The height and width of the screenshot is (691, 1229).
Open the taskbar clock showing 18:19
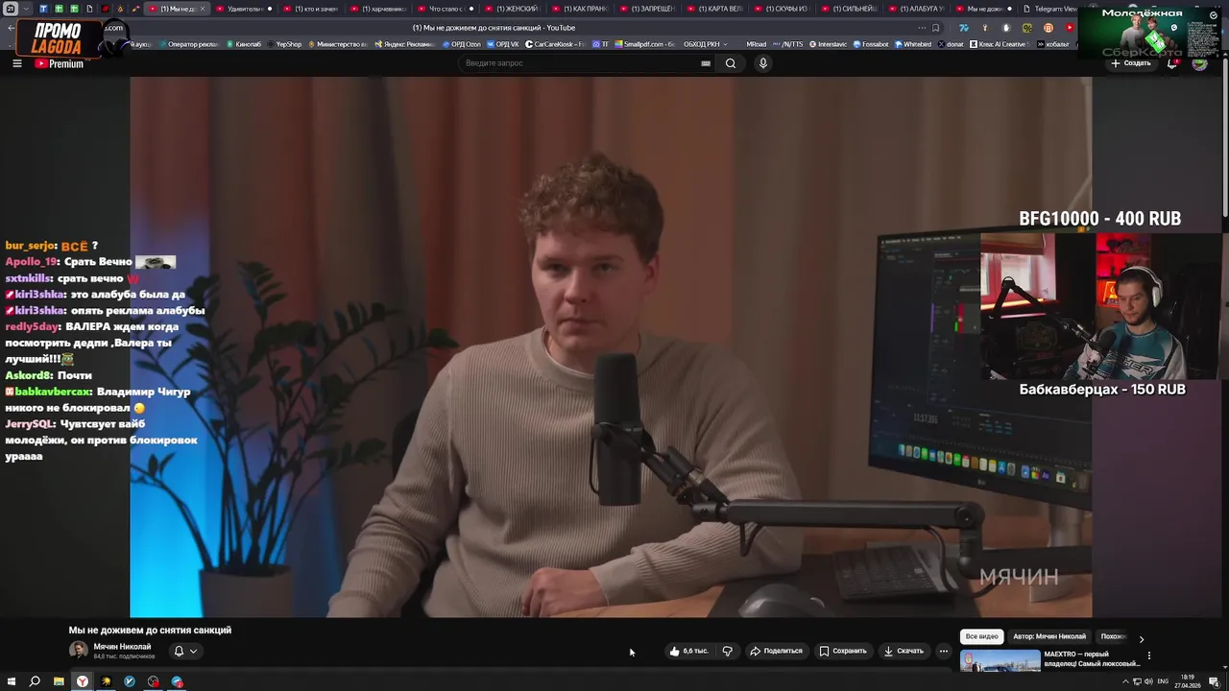(1188, 681)
